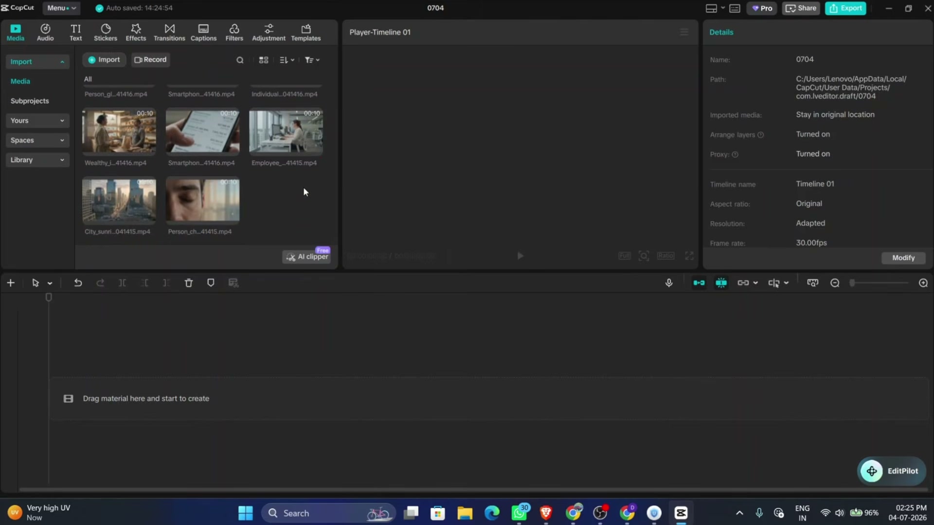Record voiceover with the microphone icon
Viewport: 934px width, 525px height.
[x=669, y=283]
